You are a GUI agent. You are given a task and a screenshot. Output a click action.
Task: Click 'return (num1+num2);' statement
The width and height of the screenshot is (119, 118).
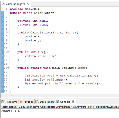pyautogui.click(x=42, y=56)
